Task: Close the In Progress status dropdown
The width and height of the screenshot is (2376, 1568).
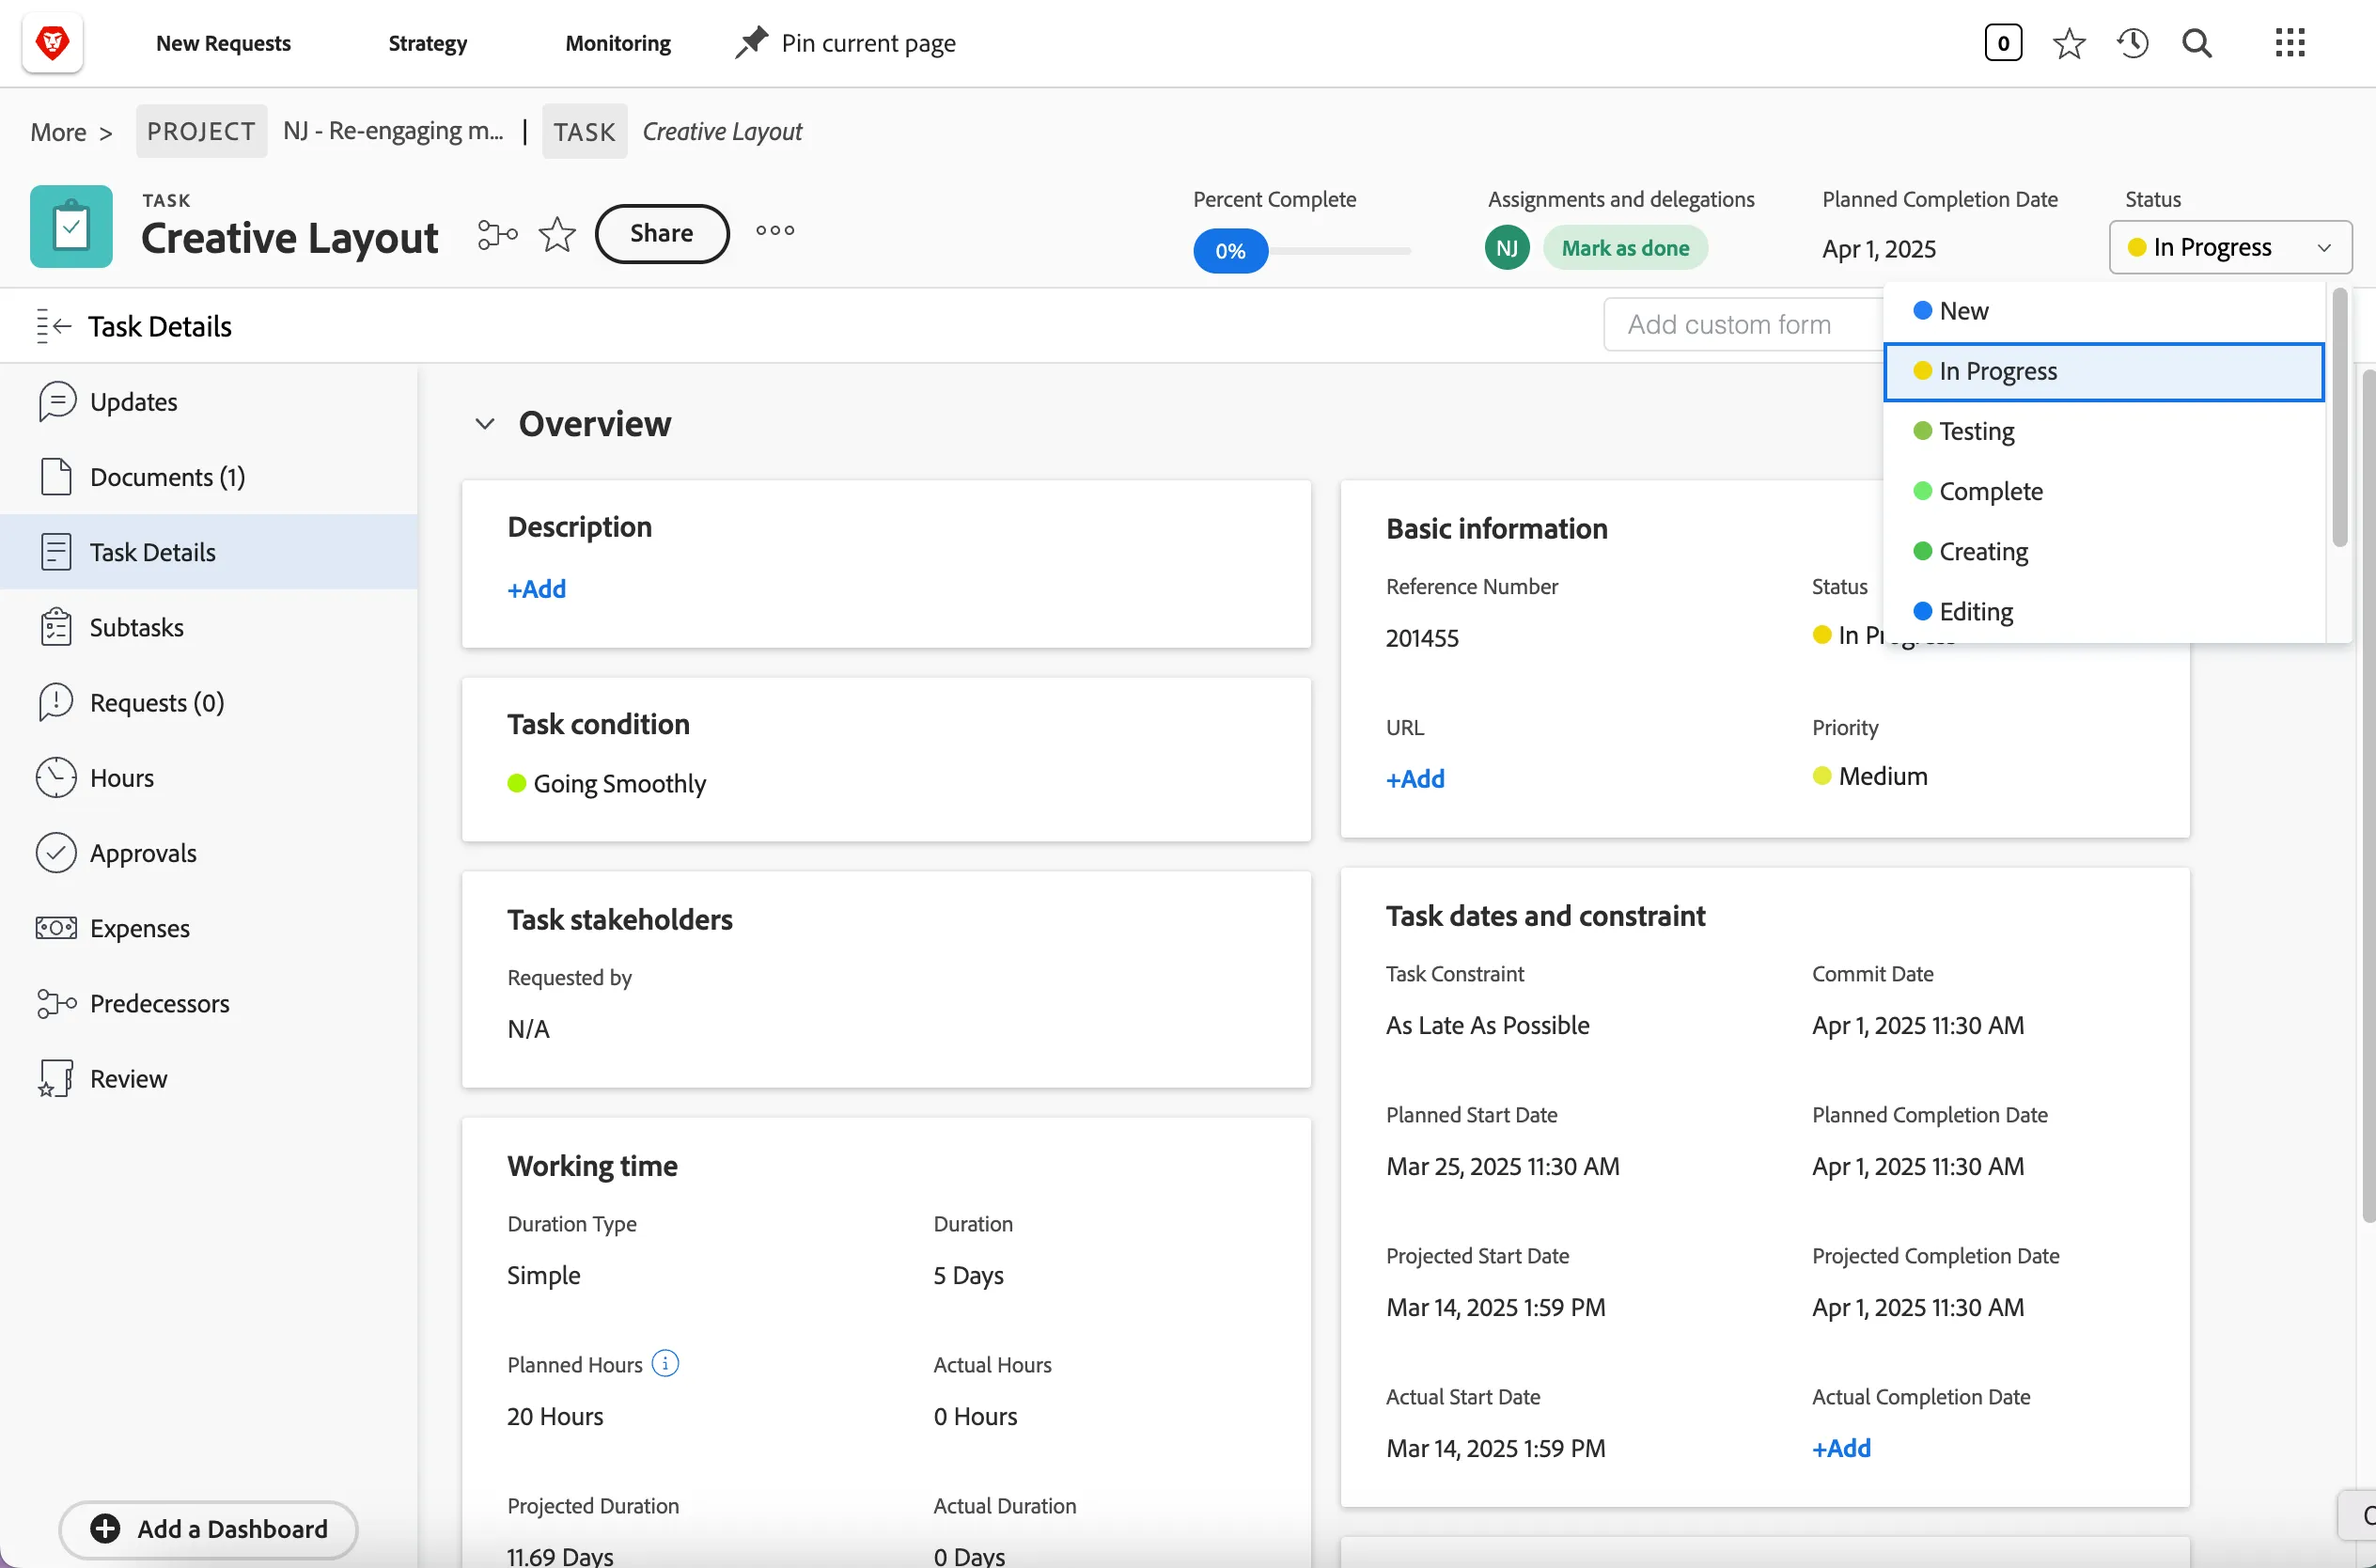Action: click(2230, 247)
